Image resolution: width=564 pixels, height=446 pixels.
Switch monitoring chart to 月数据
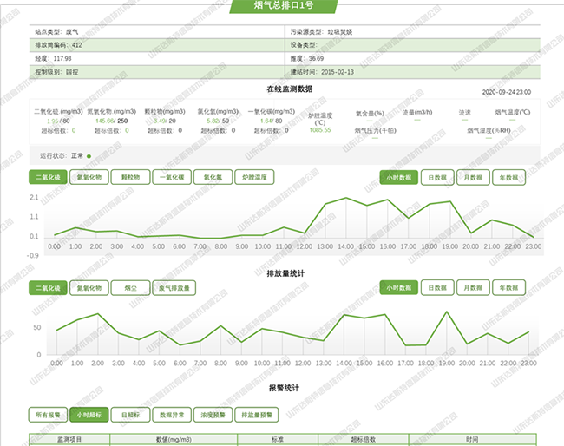point(473,177)
